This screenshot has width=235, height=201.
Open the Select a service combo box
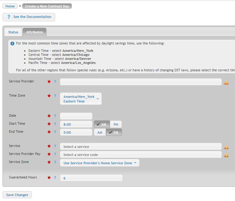coord(141,147)
